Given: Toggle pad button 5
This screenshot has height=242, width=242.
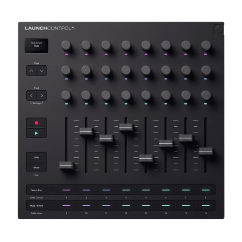Looking at the screenshot, I should pos(146,190).
